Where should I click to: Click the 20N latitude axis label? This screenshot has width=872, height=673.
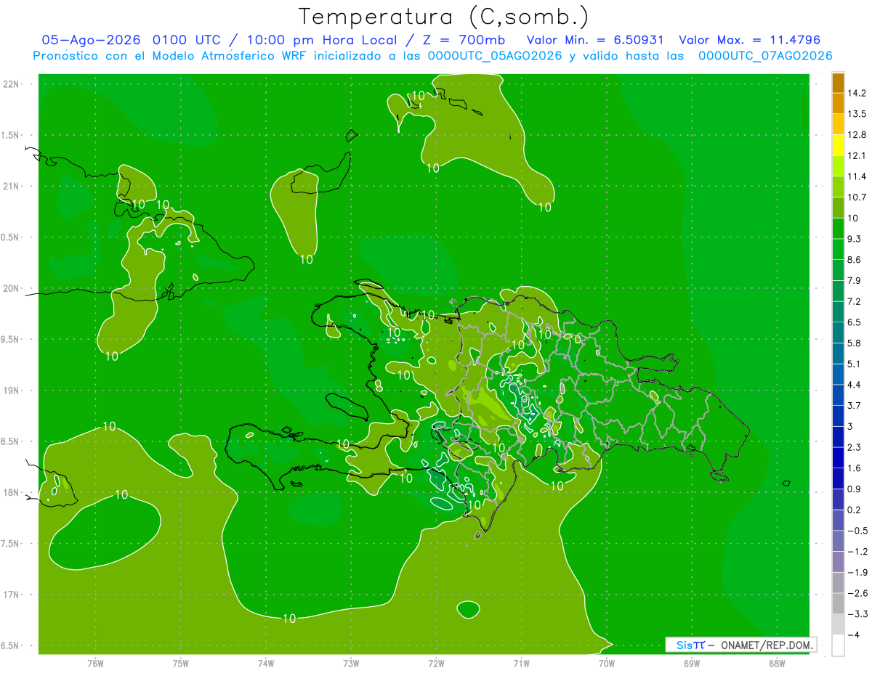(11, 288)
